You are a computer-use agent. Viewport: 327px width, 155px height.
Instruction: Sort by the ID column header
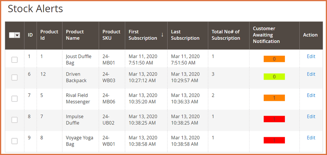[30, 35]
